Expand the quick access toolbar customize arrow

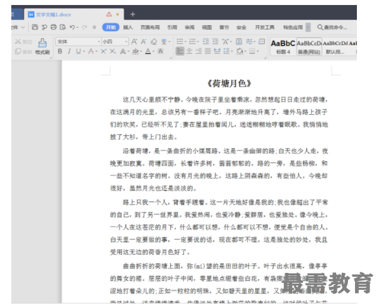click(94, 28)
